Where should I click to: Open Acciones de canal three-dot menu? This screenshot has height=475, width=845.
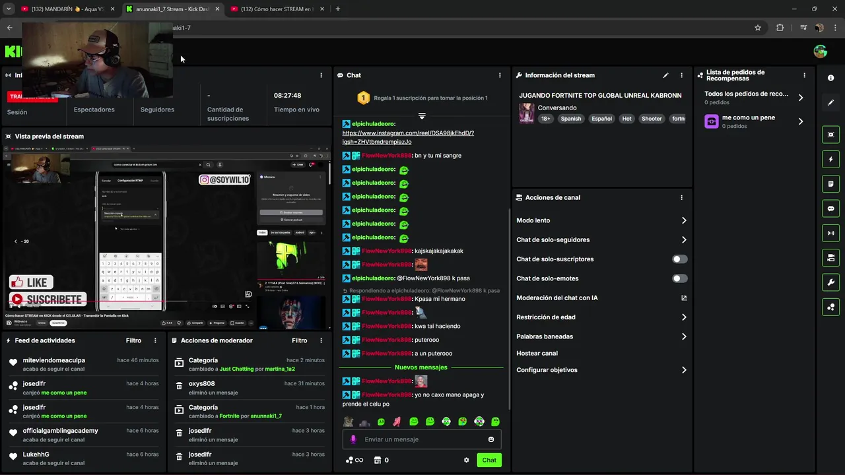click(681, 197)
